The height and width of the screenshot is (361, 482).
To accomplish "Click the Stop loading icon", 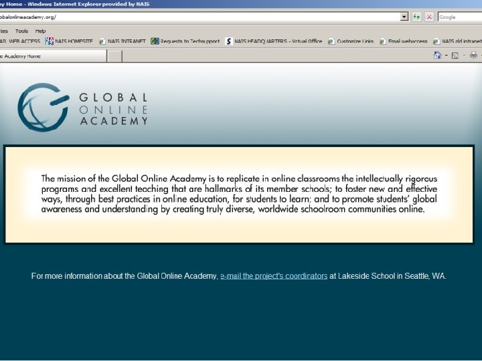I will [x=429, y=17].
